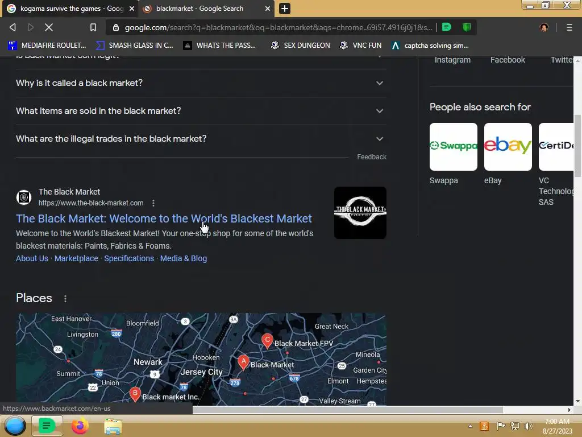This screenshot has width=582, height=437.
Task: Bookmark this page with the bookmark icon
Action: (x=93, y=27)
